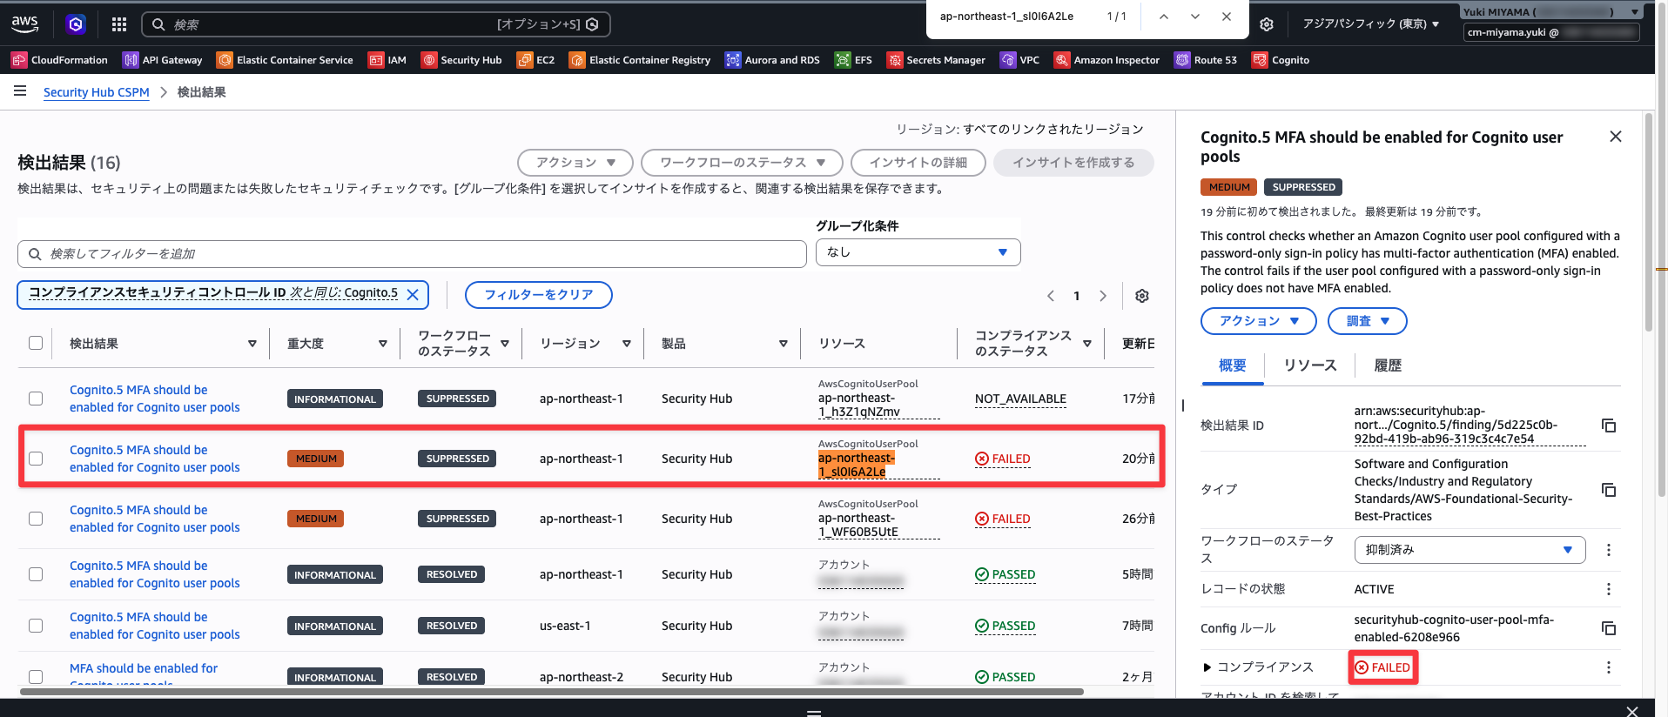Open Secrets Manager shortcut
The height and width of the screenshot is (717, 1668).
coord(936,60)
